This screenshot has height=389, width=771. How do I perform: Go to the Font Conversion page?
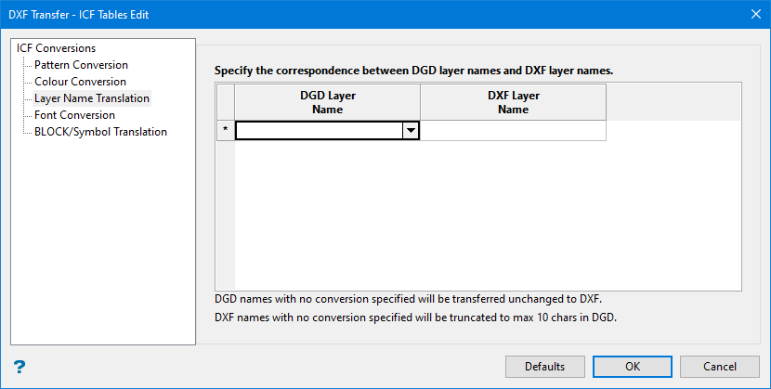(x=74, y=115)
